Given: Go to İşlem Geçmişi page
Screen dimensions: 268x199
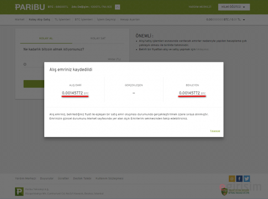Looking at the screenshot, I should pos(106,19).
